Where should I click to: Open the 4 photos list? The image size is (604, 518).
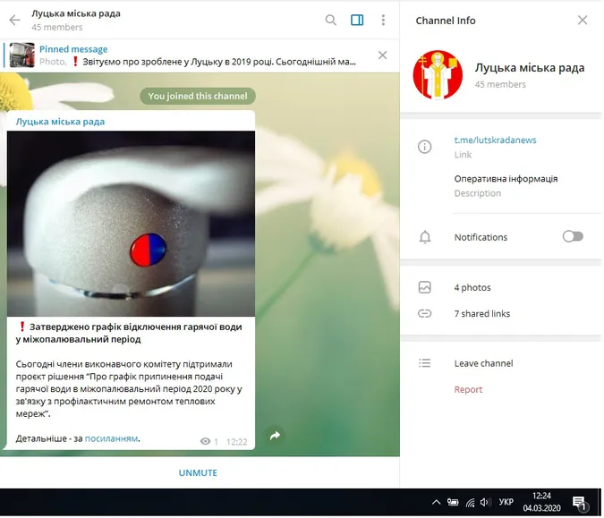(472, 287)
